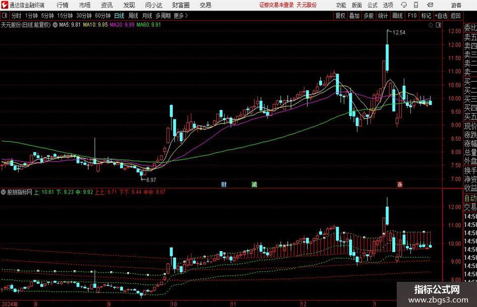Click the MA10: 9.85 value
This screenshot has height=307, width=477.
coord(95,25)
